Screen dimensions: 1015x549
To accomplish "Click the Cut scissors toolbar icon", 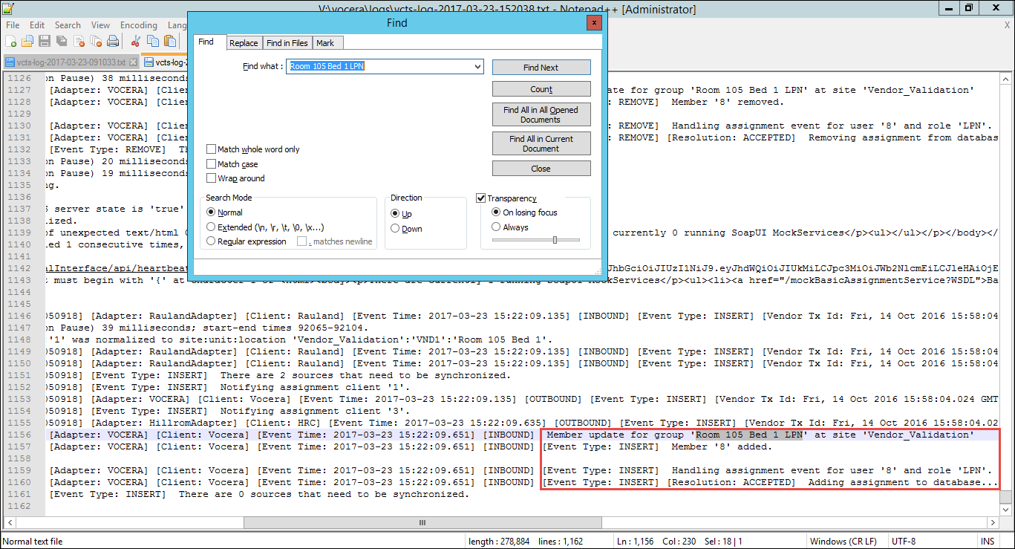I will [136, 41].
